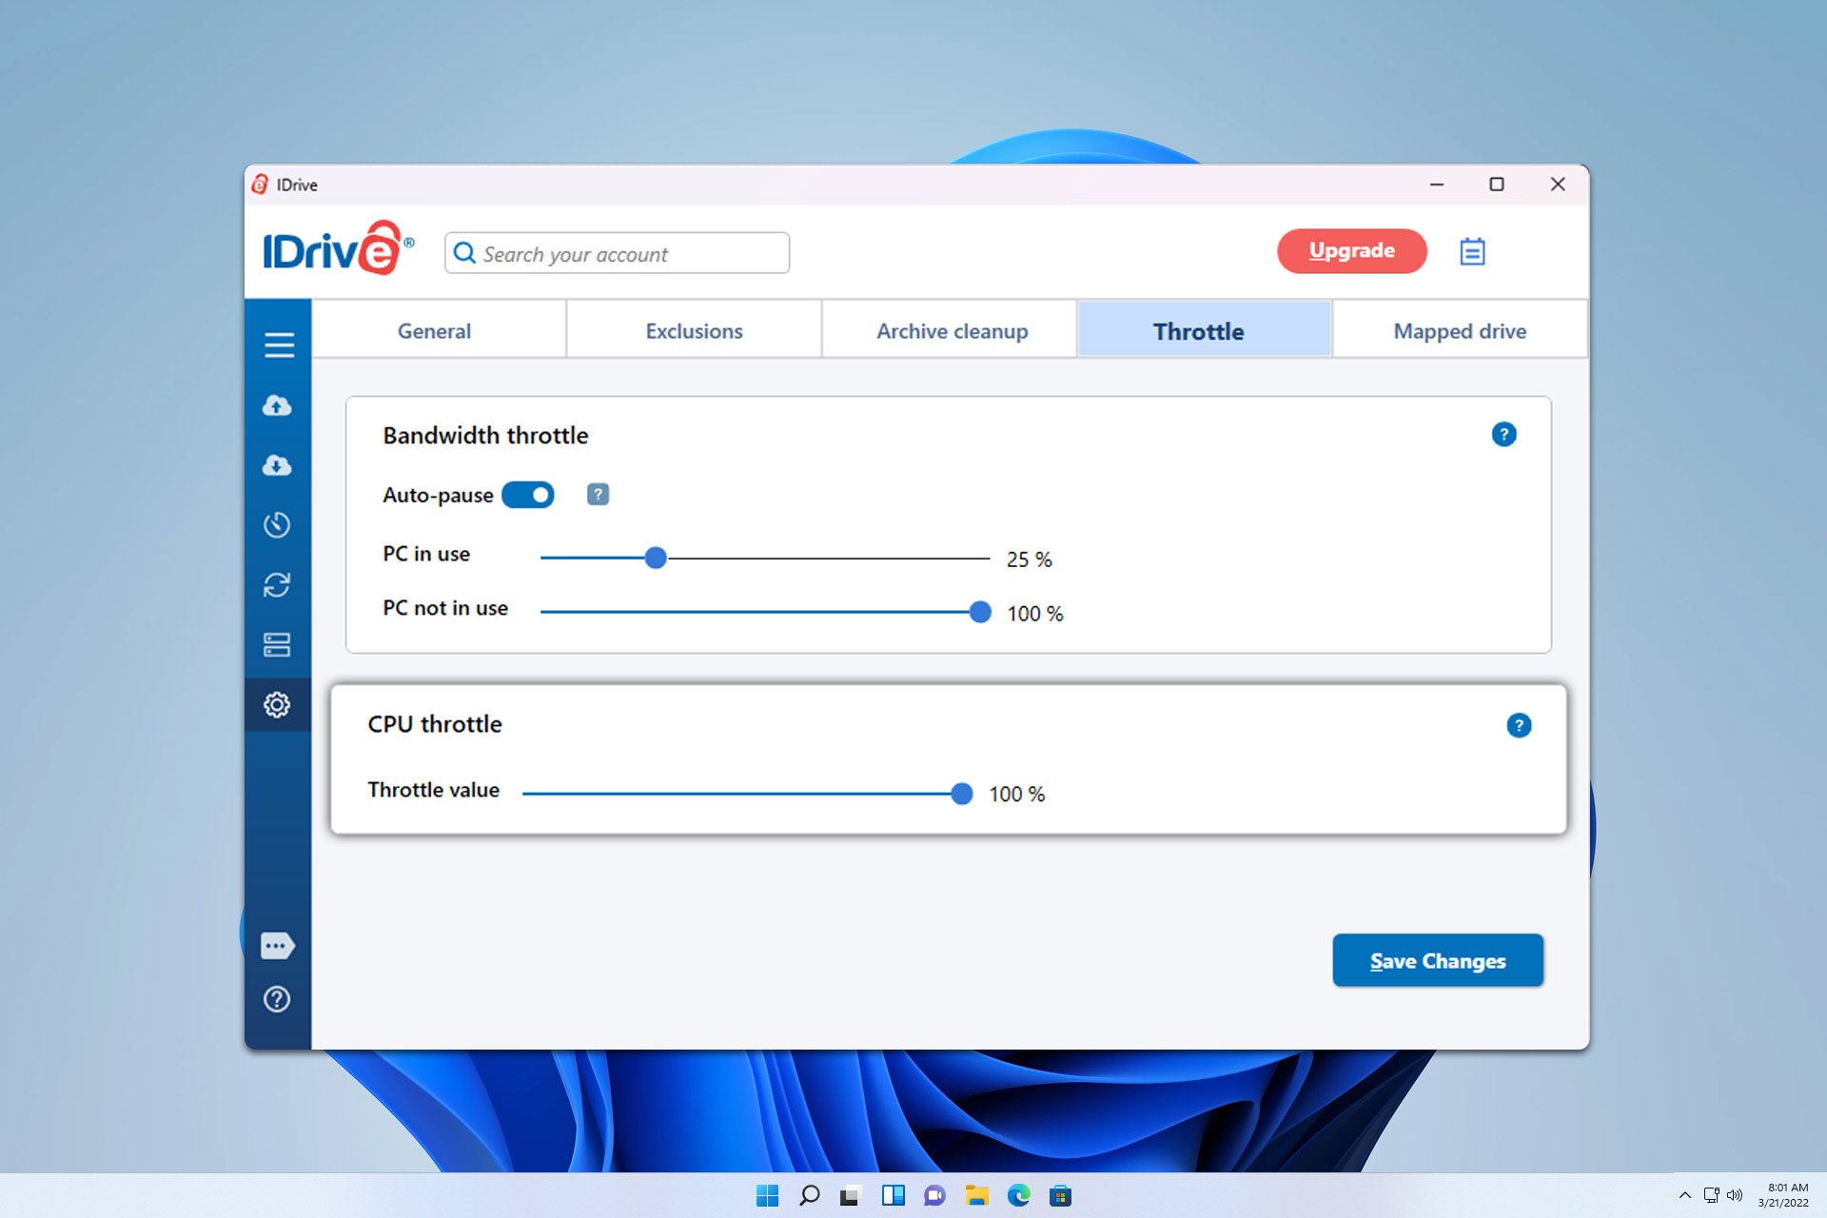Switch to the General settings tab

[x=434, y=330]
